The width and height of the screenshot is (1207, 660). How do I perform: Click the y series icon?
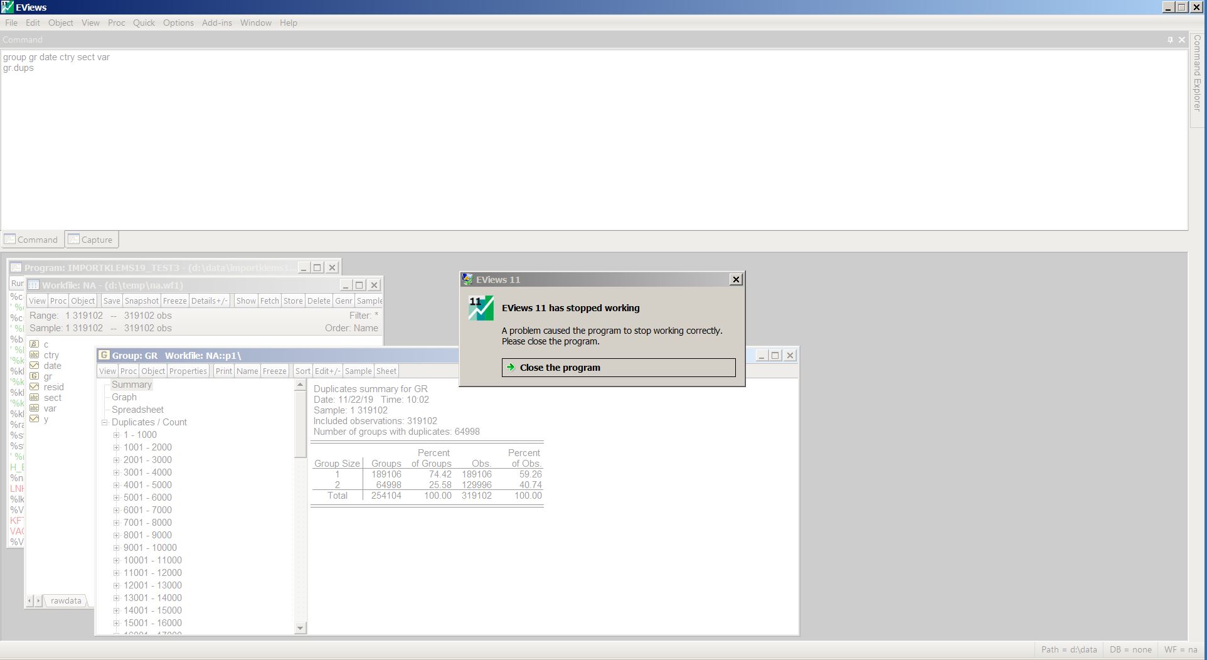pyautogui.click(x=35, y=419)
